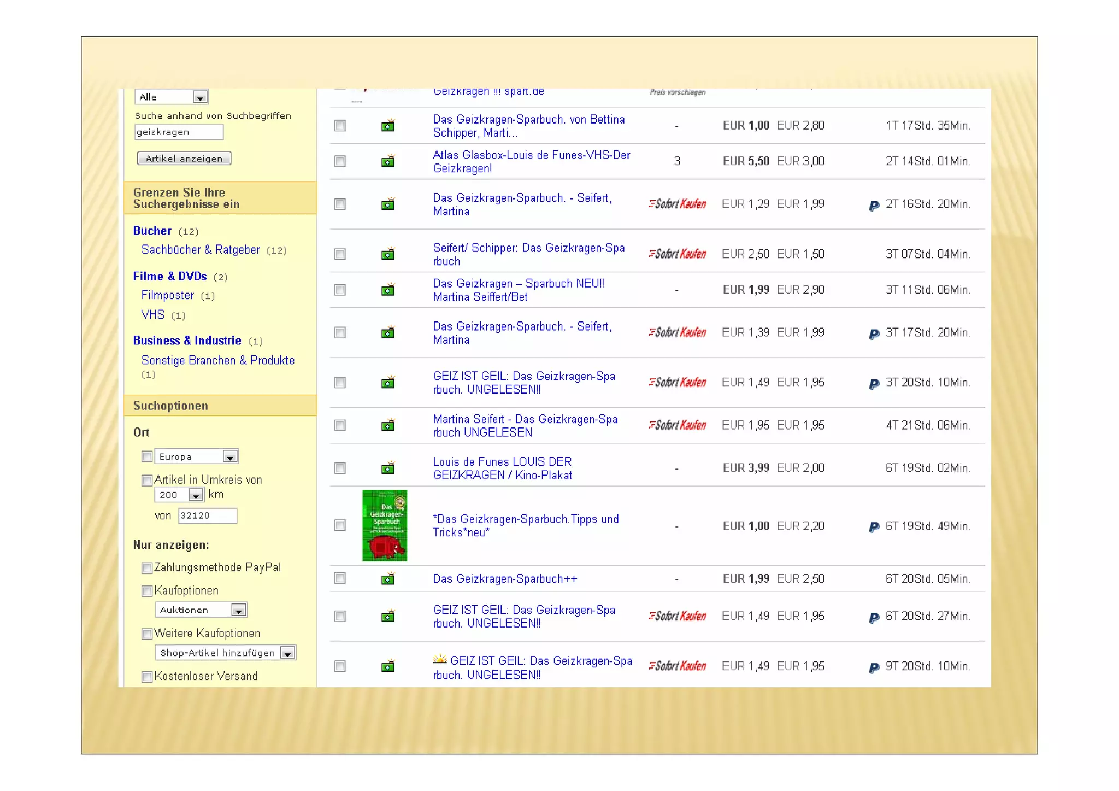
Task: Click Sofort Kaufen icon on Seifert/Schipper listing
Action: [677, 254]
